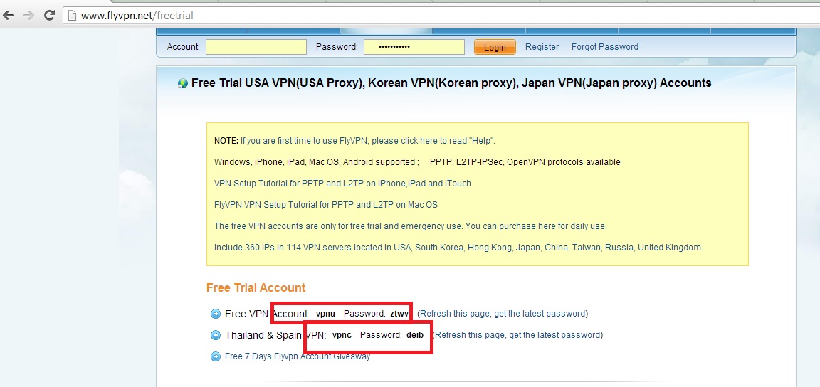
Task: Open FlyVPN Setup Tutorial for Mac OS link
Action: (326, 205)
